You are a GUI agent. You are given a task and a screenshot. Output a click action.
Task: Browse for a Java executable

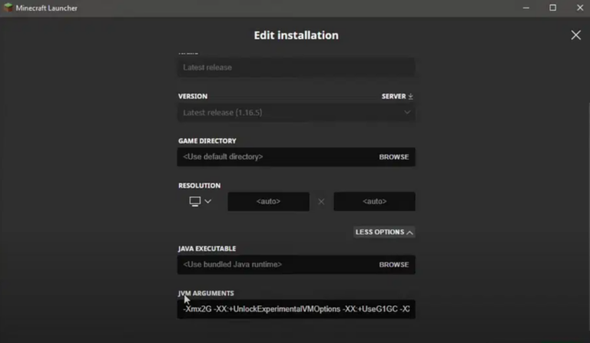point(393,265)
